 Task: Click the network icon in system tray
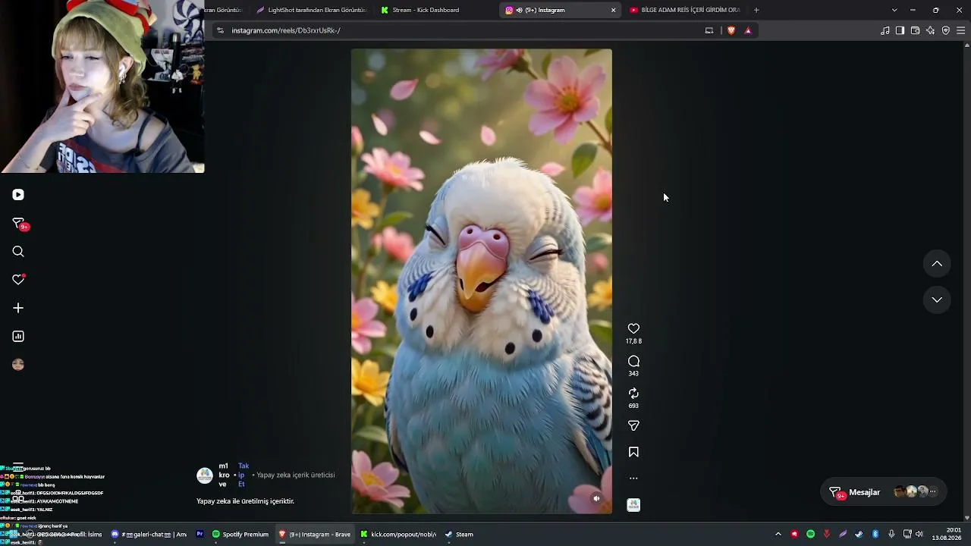tap(907, 534)
